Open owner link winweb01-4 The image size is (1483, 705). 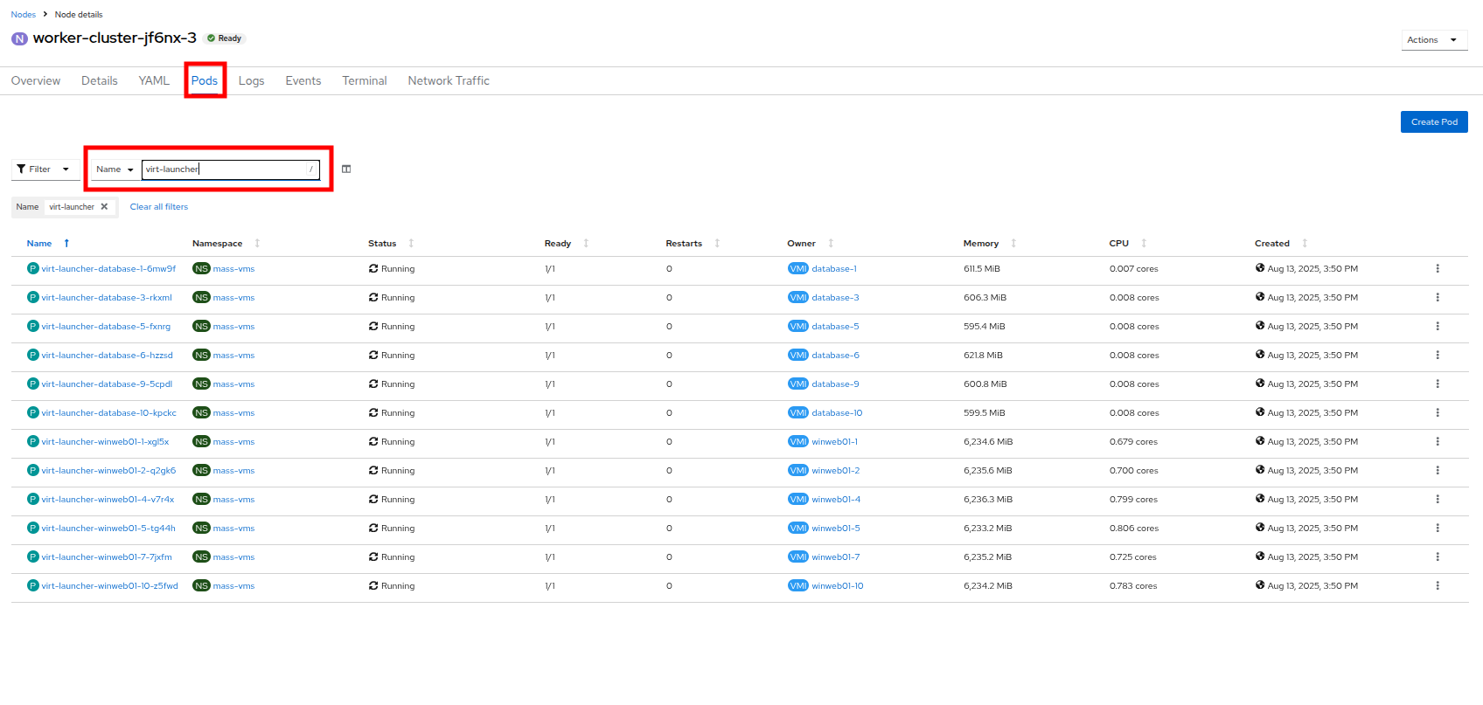coord(836,500)
